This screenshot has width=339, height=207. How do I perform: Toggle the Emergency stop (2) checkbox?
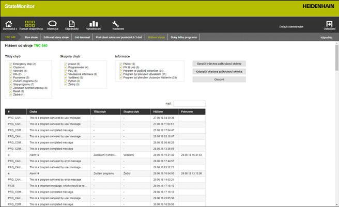10,64
